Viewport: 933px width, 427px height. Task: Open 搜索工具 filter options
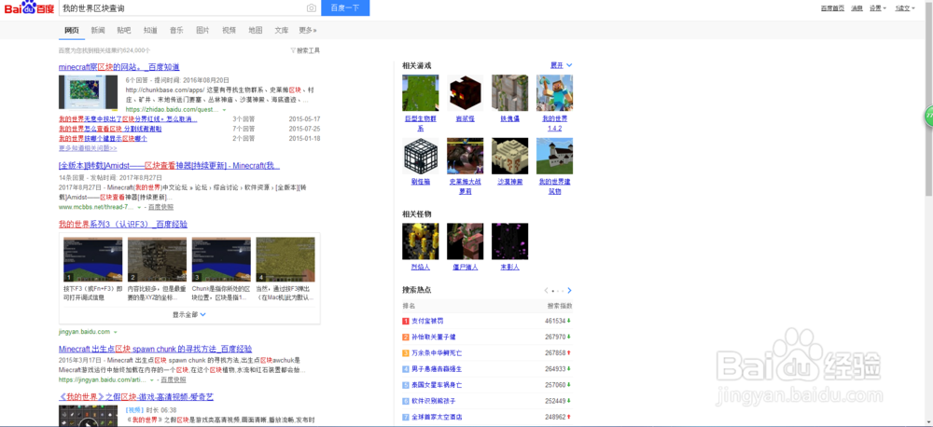click(x=305, y=50)
